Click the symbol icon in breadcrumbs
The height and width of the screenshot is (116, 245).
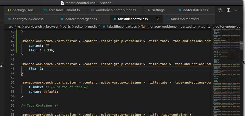pos(143,27)
